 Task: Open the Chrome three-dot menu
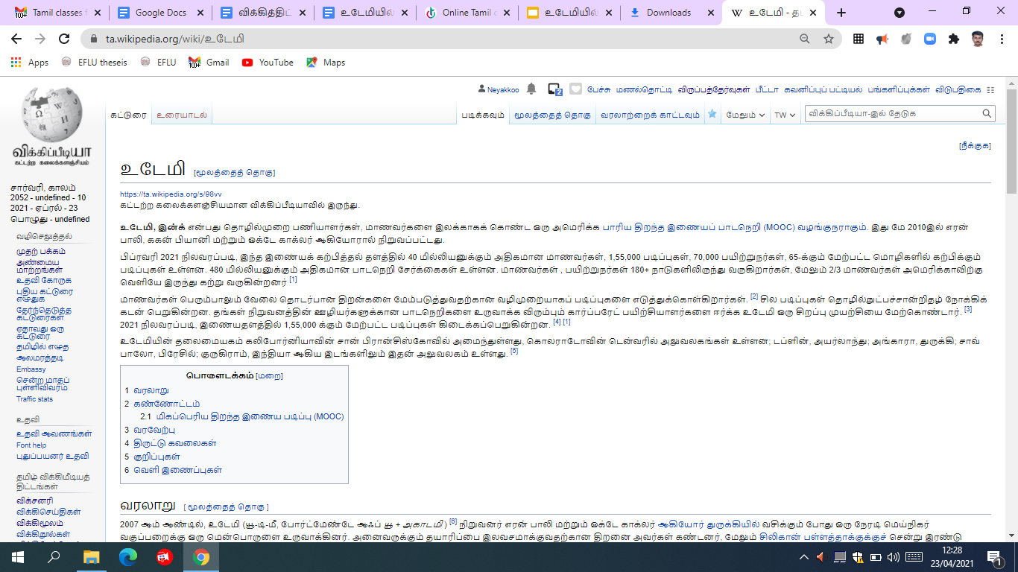pyautogui.click(x=1001, y=39)
